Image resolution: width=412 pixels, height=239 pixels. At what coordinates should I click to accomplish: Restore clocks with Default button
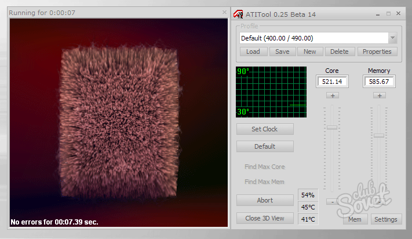[265, 146]
